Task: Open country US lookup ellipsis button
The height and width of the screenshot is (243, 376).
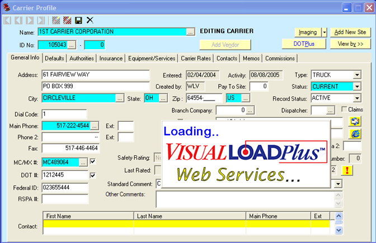Action: [245, 98]
